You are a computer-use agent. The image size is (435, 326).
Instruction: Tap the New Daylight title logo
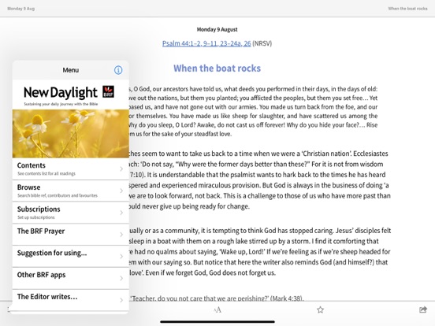tap(61, 93)
